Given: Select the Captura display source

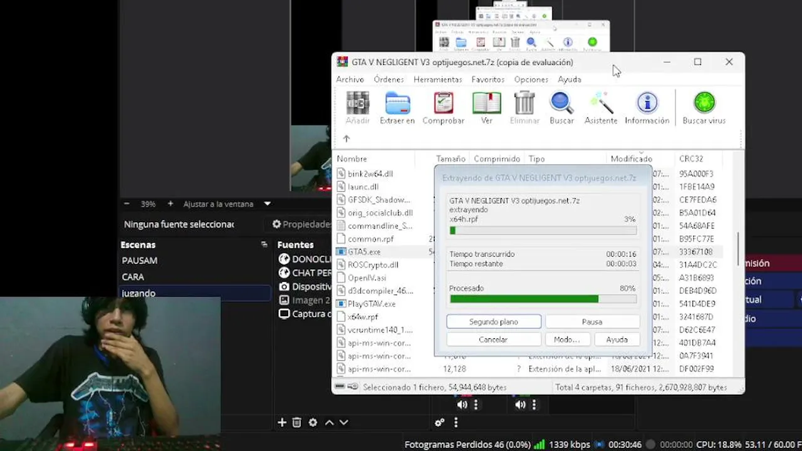Looking at the screenshot, I should pyautogui.click(x=305, y=314).
